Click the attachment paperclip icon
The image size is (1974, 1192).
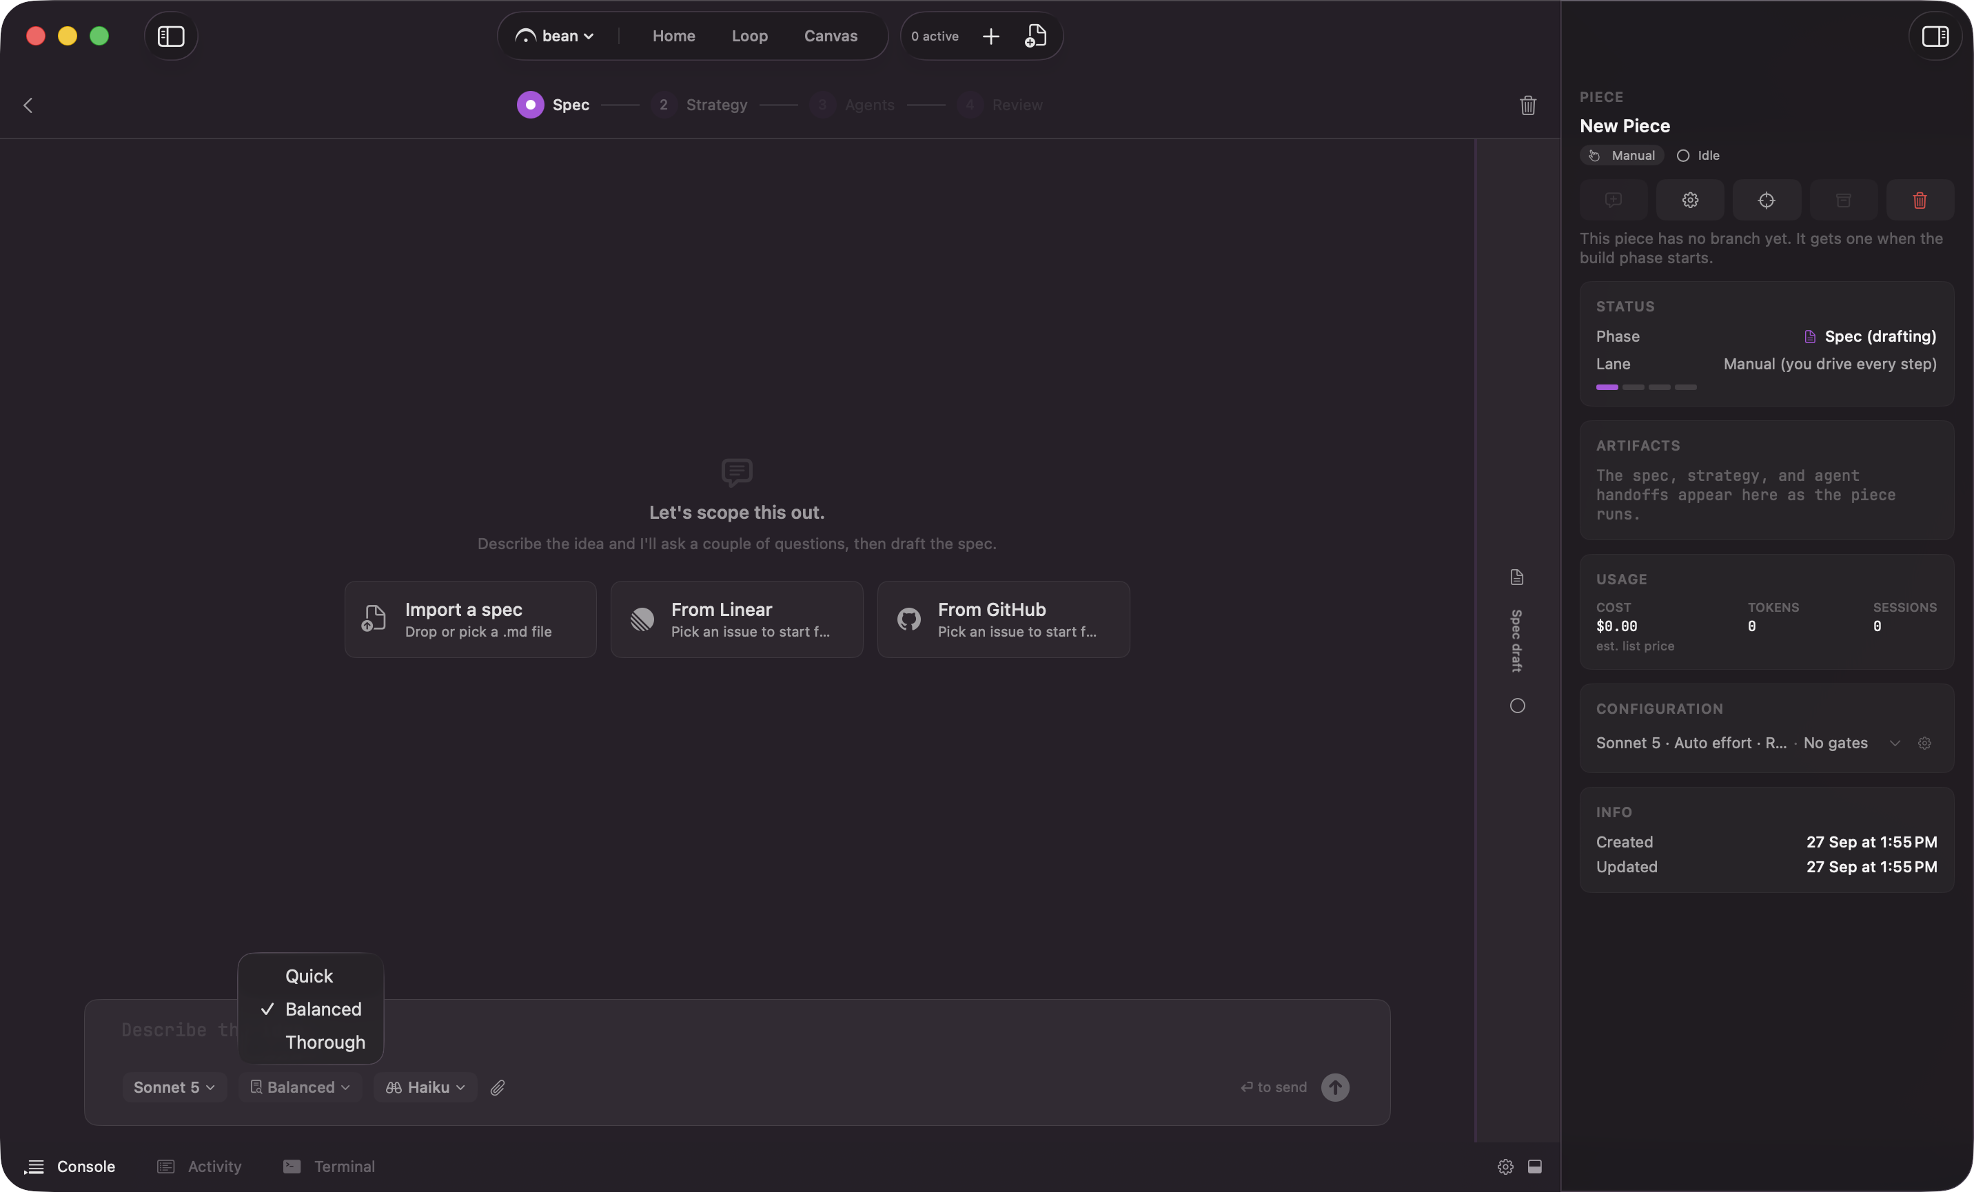498,1087
